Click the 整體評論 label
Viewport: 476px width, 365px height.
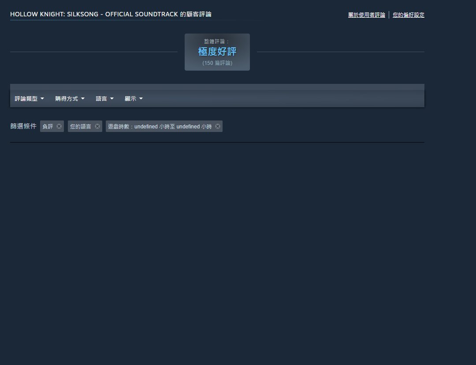pos(216,41)
